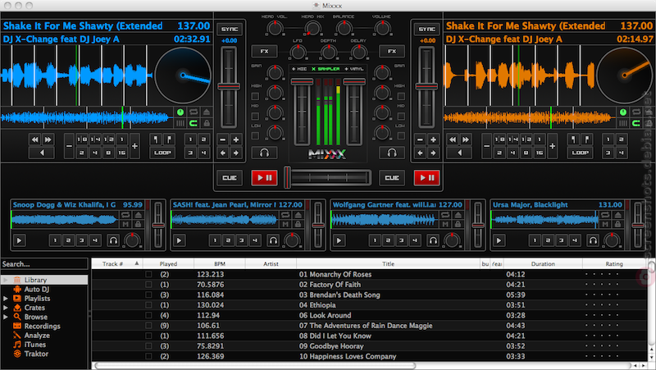Expand the Browse tree item
This screenshot has height=370, width=656.
6,317
